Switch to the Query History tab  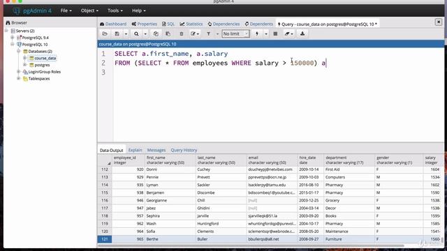pyautogui.click(x=184, y=150)
